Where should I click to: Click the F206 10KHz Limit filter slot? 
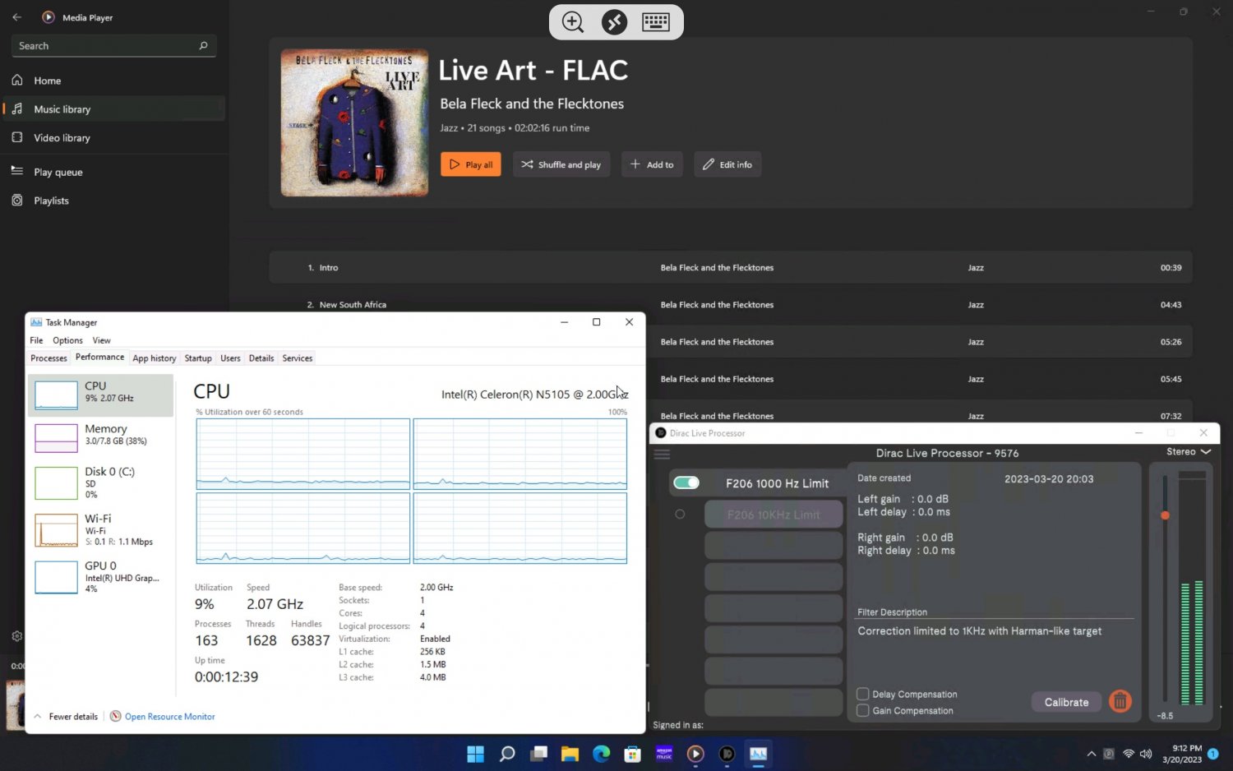pyautogui.click(x=774, y=515)
